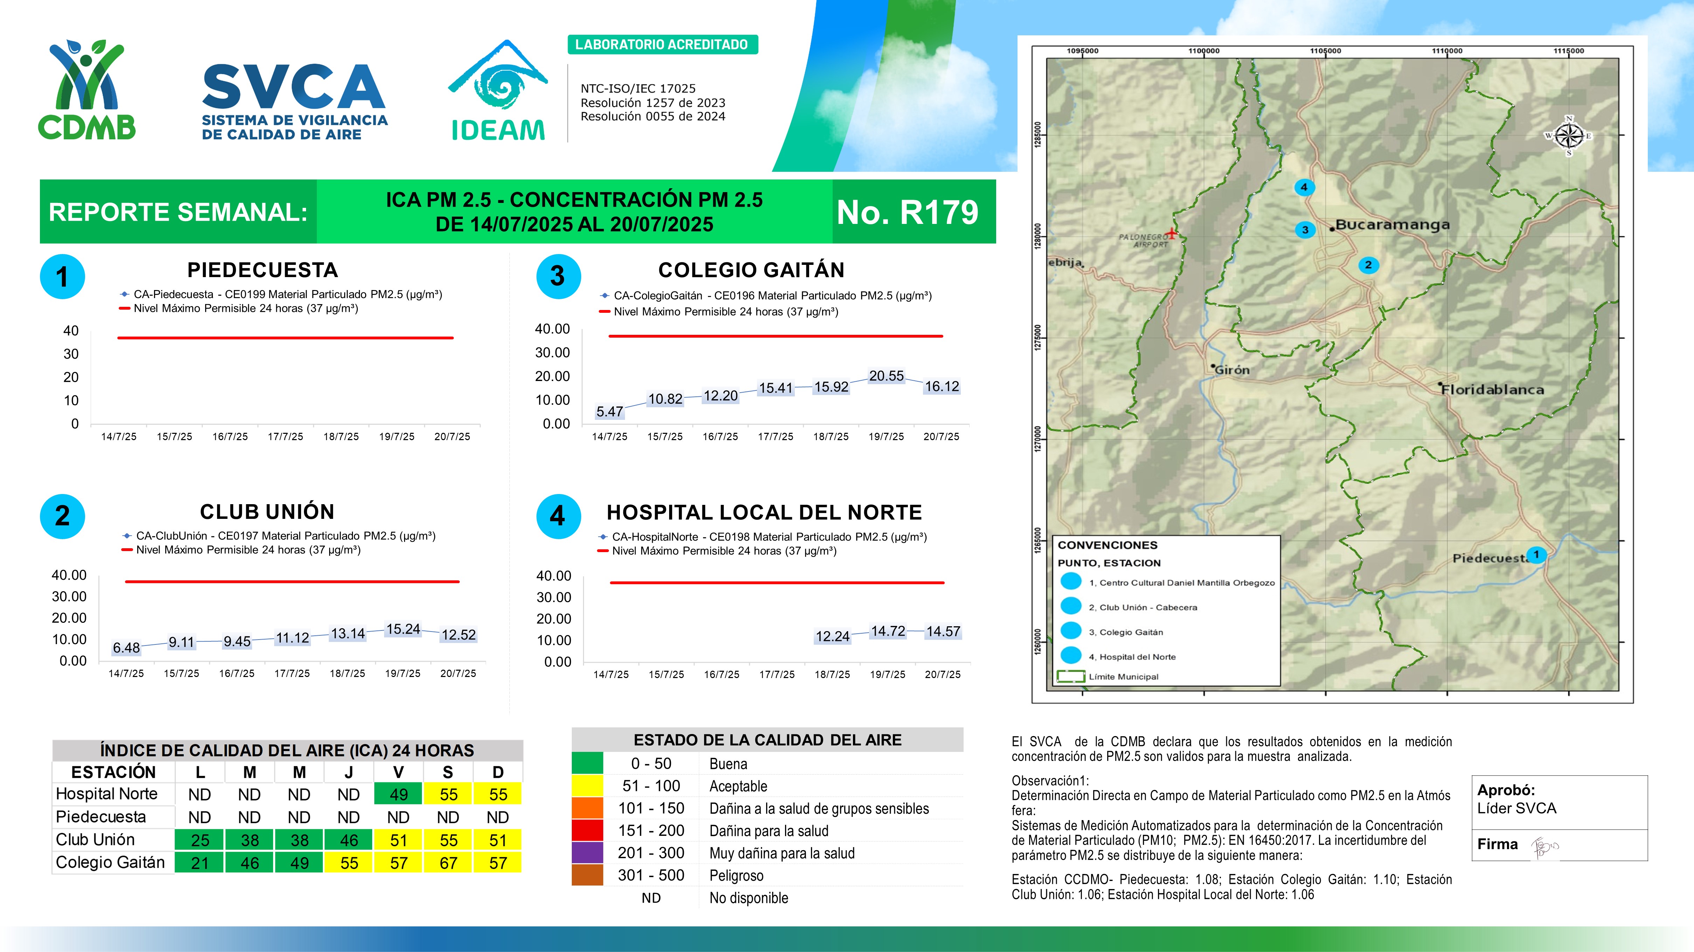Click the blue circle numbered 3 beside Colegio Gaitán
The height and width of the screenshot is (952, 1694).
tap(558, 276)
